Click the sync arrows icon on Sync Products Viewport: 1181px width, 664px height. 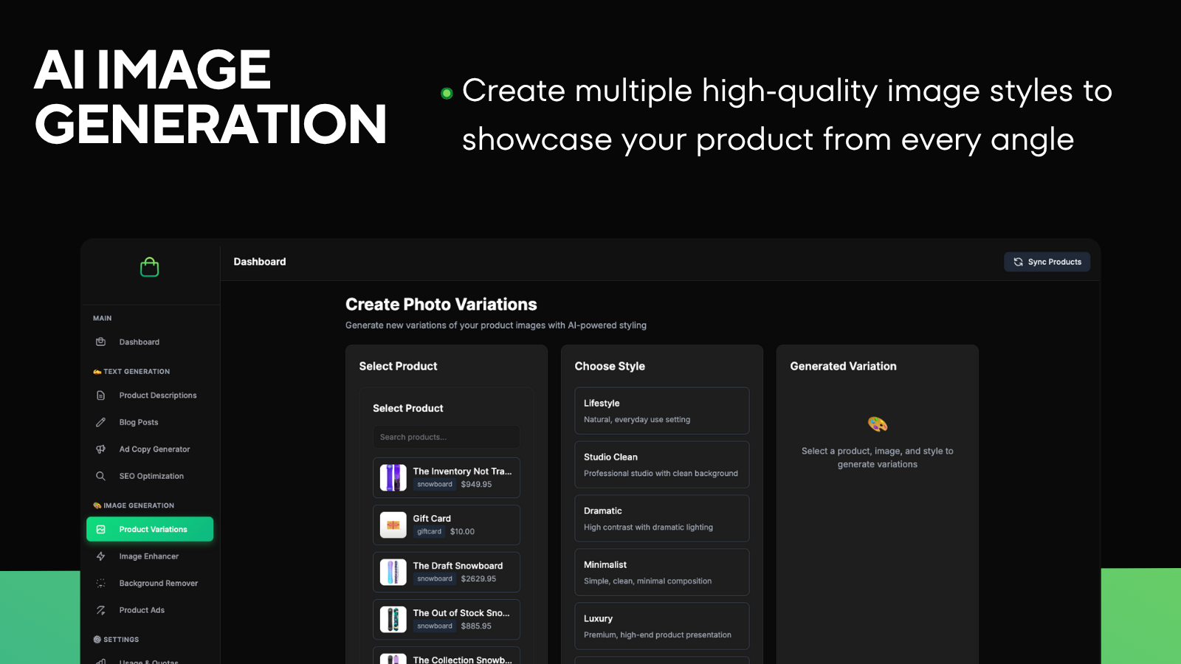(x=1017, y=261)
